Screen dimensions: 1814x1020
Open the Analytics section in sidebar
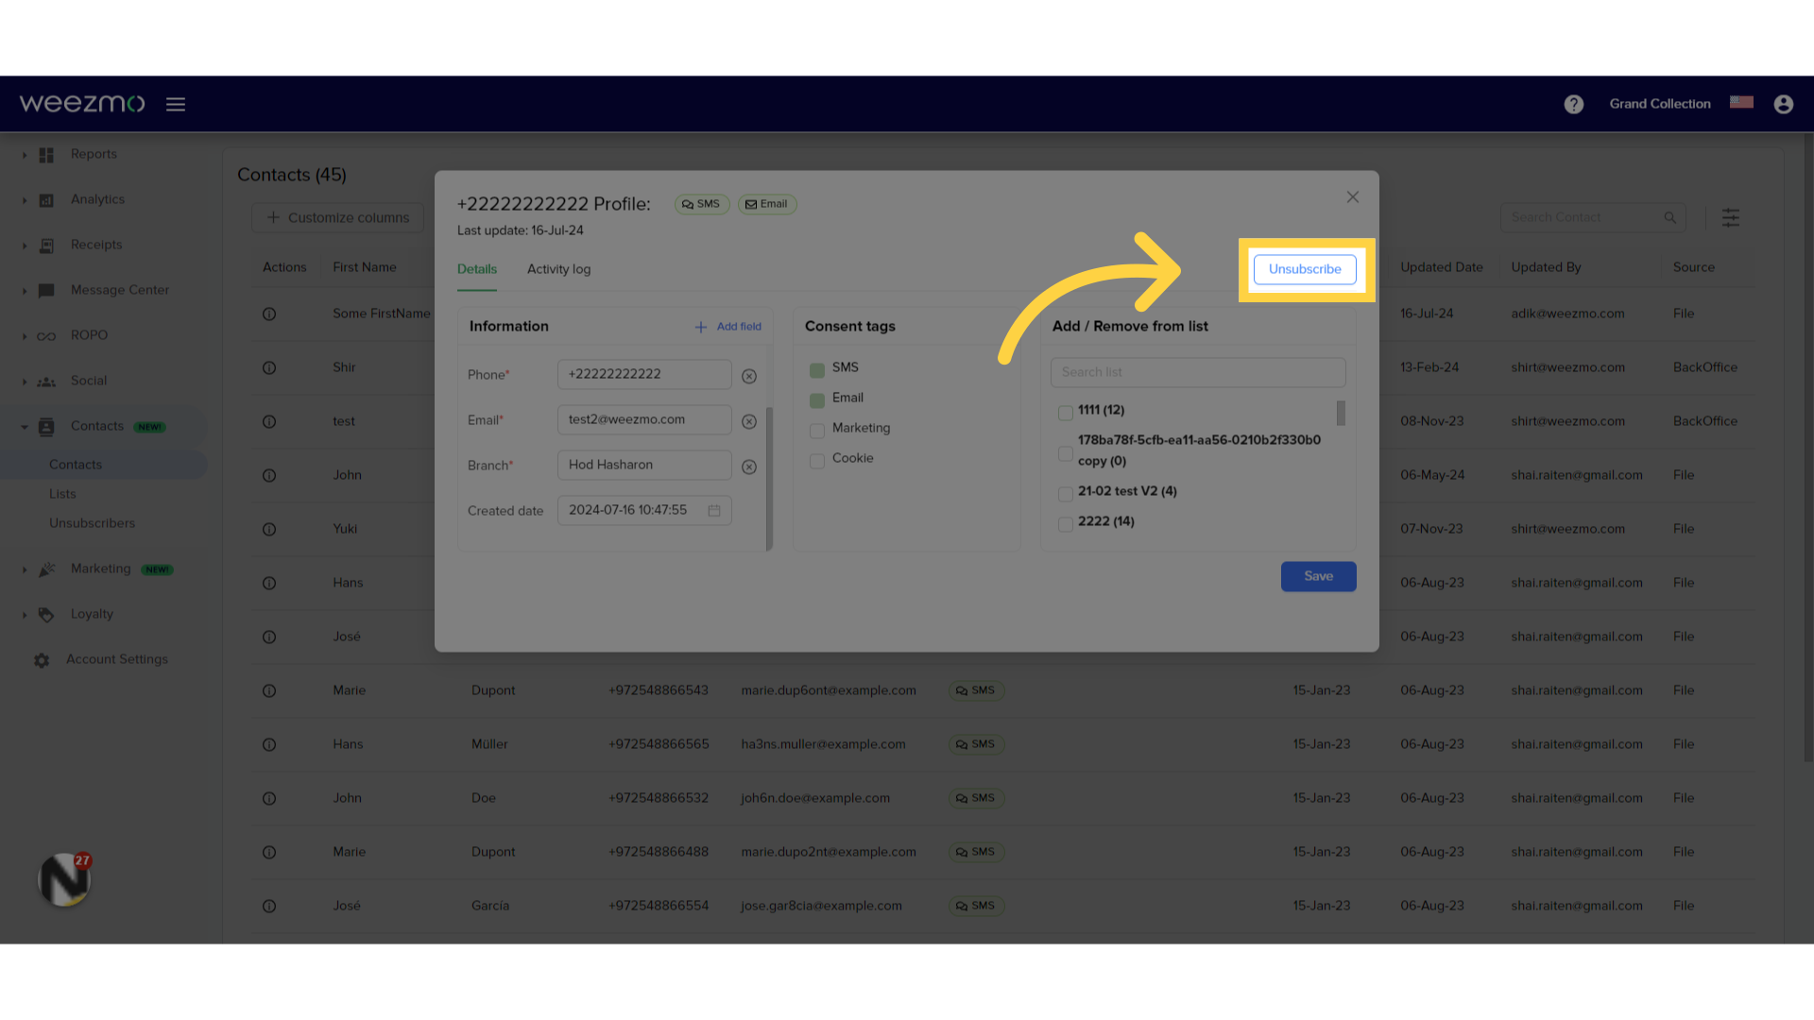point(97,199)
